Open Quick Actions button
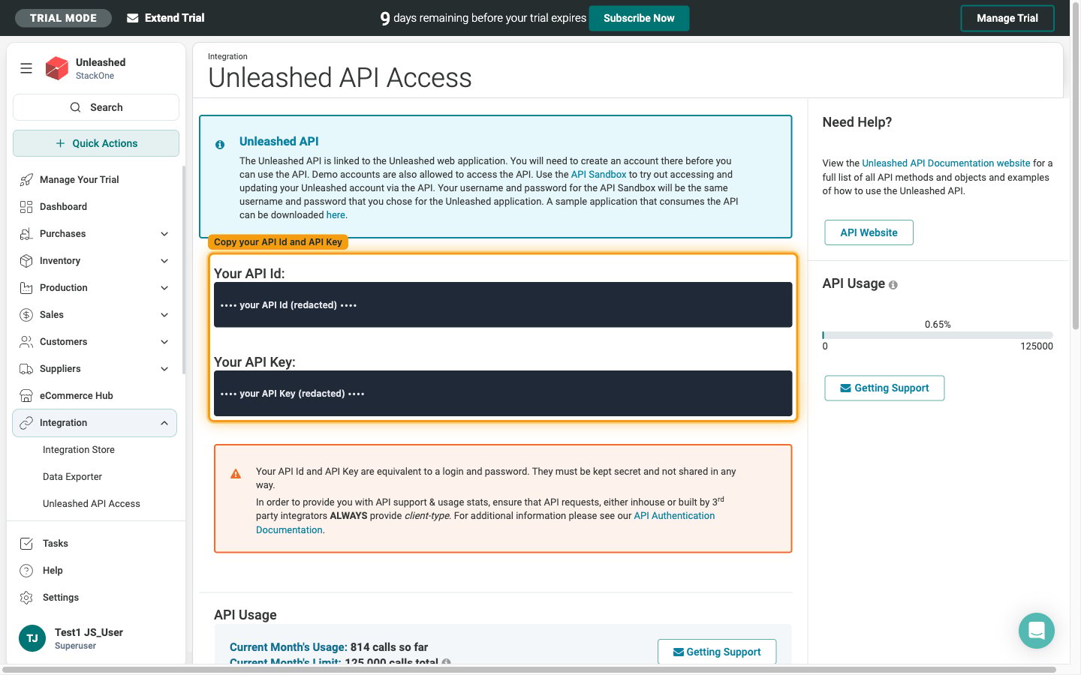Viewport: 1081px width, 675px height. coord(96,143)
